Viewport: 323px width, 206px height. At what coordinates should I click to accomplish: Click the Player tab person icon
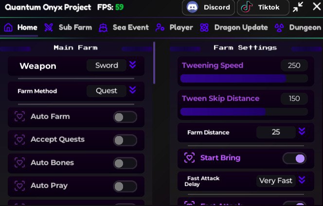(160, 27)
